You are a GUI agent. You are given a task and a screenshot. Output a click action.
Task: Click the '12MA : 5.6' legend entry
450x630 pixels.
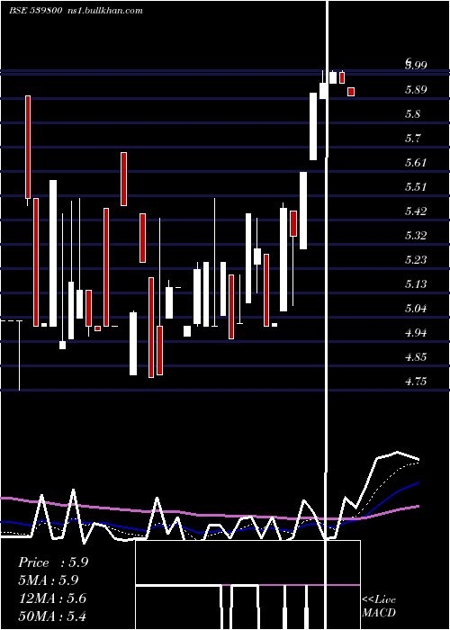point(52,598)
